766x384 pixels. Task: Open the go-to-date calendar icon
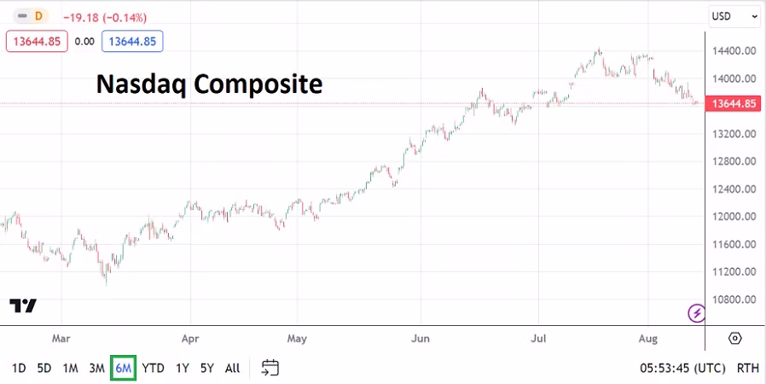pos(270,368)
